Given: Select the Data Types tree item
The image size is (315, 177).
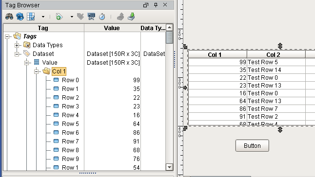Looking at the screenshot, I should pyautogui.click(x=48, y=45).
